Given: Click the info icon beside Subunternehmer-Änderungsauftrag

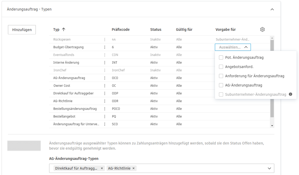Looking at the screenshot, I should point(290,94).
